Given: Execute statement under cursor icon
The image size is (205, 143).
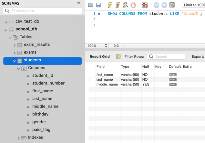Looking at the screenshot, I should (x=118, y=5).
